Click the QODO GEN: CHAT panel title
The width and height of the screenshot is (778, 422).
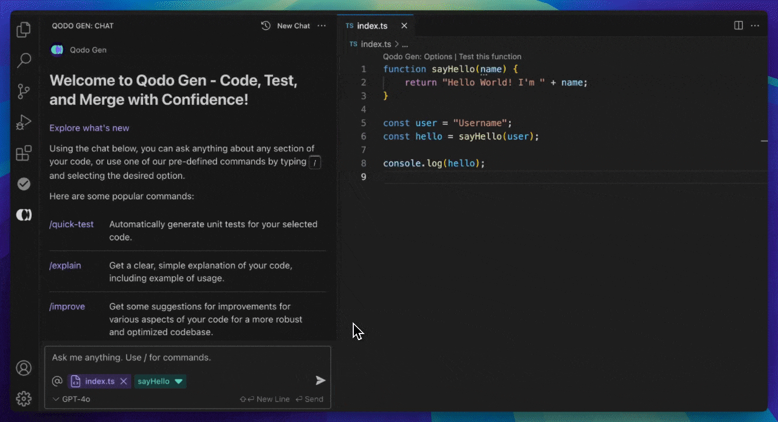coord(83,26)
